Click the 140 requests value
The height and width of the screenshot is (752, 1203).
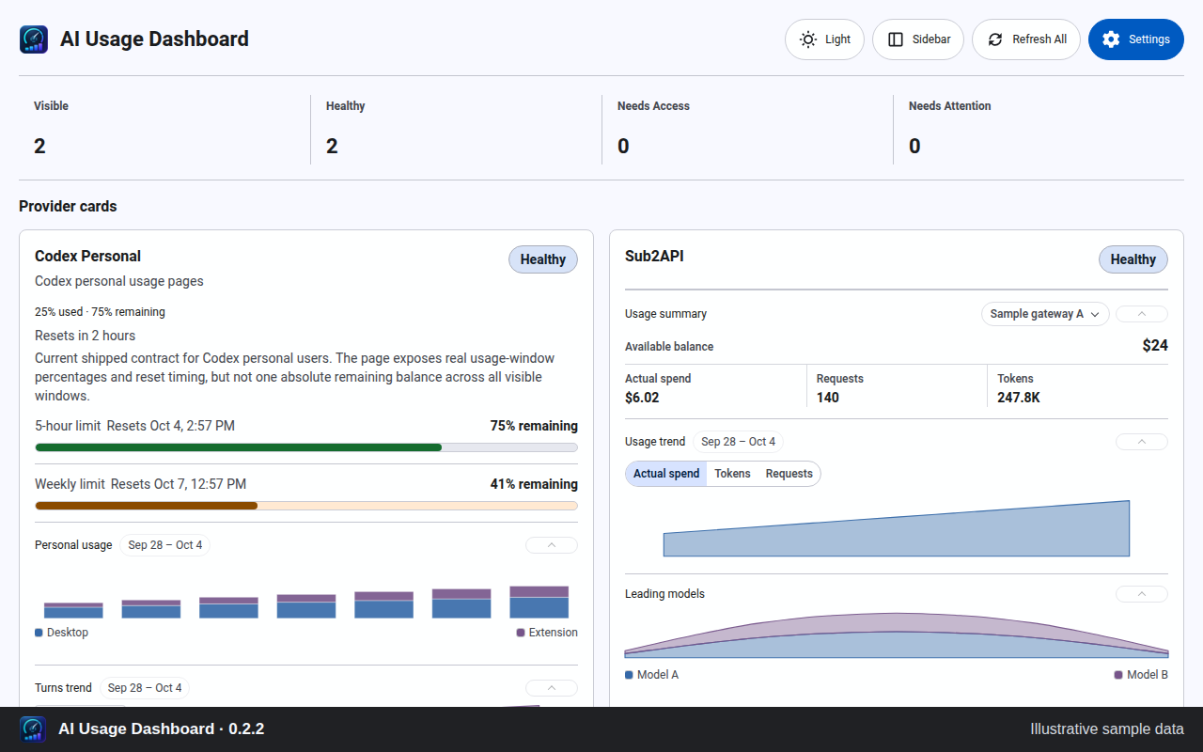point(828,398)
